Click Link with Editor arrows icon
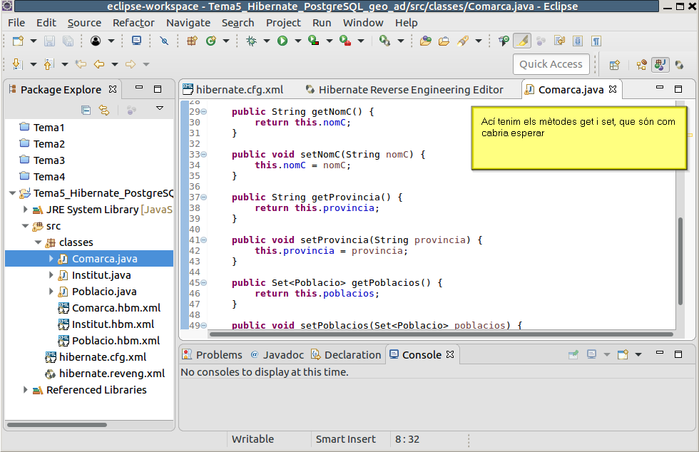Image resolution: width=699 pixels, height=452 pixels. tap(104, 110)
